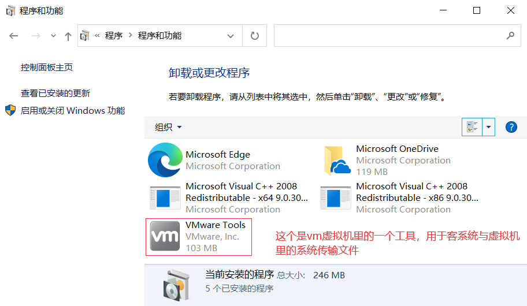Screen dimensions: 527x306
Task: Open recent locations dropdown chevron
Action: [53, 36]
